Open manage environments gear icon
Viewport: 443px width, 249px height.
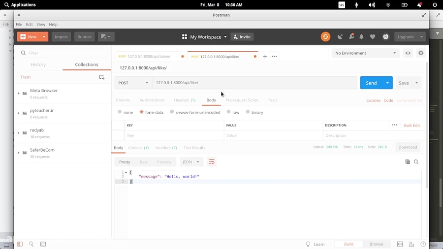click(421, 53)
